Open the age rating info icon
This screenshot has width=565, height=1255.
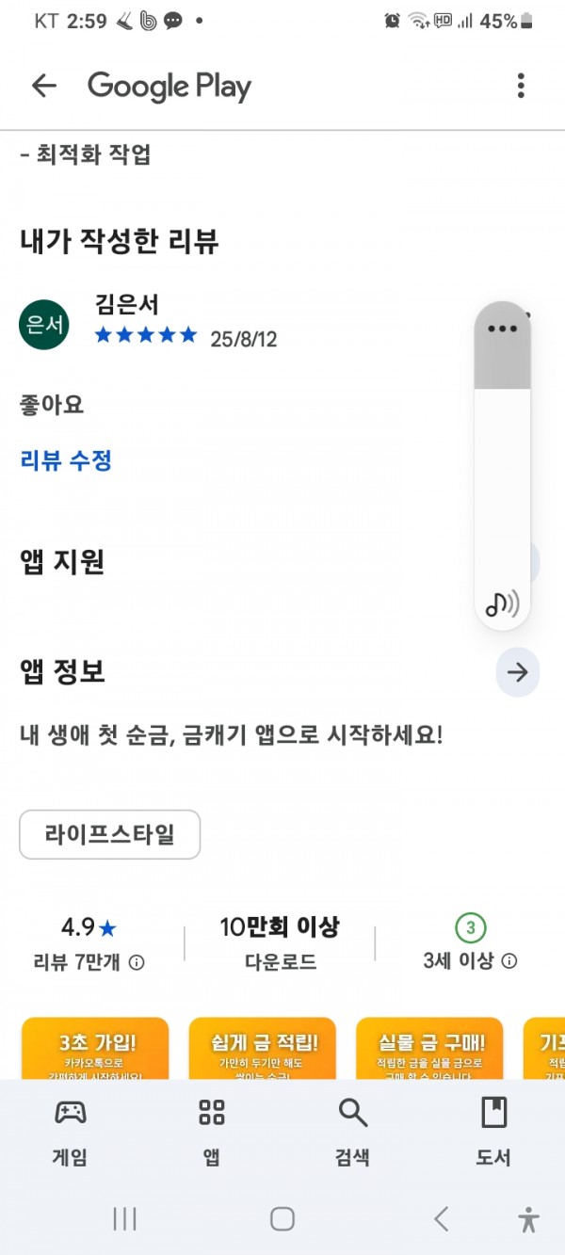509,960
